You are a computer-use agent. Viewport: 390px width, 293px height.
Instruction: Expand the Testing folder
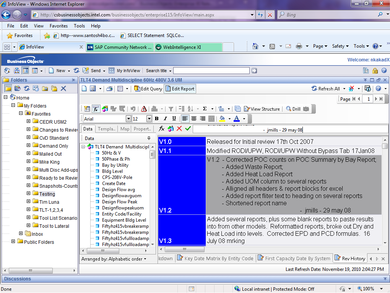29,193
